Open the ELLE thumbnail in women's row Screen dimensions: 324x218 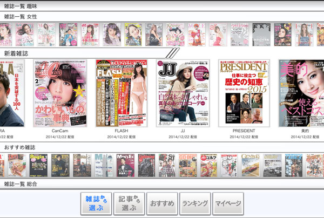[304, 35]
